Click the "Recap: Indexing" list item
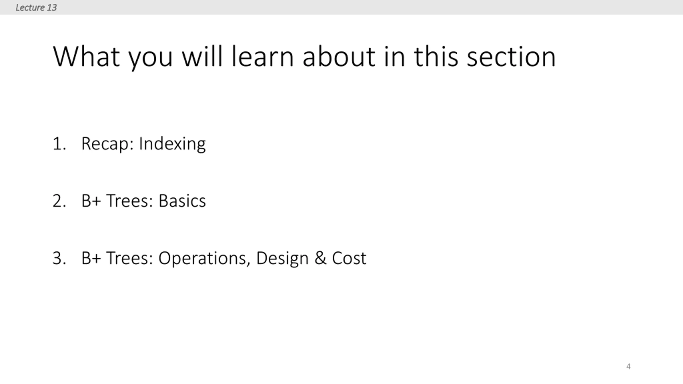 point(144,144)
